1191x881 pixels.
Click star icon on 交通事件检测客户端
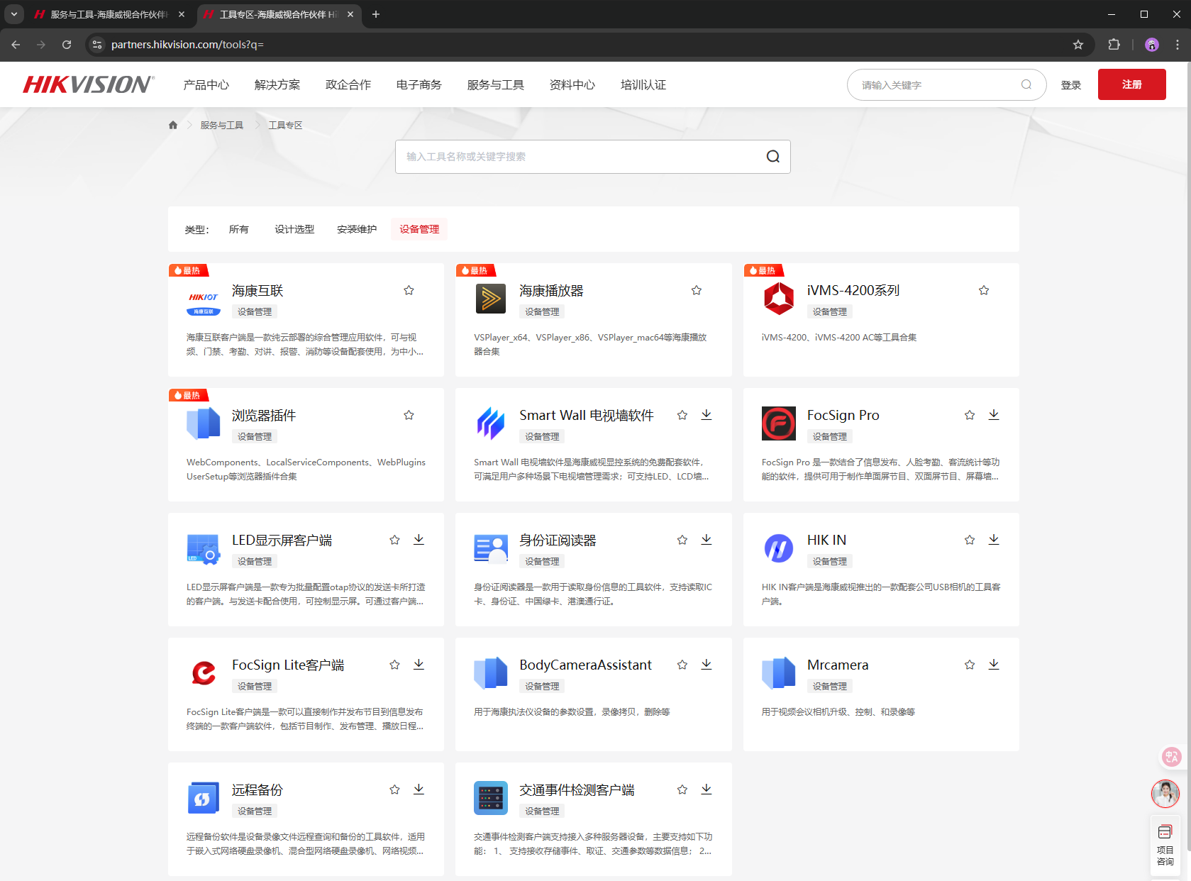682,789
